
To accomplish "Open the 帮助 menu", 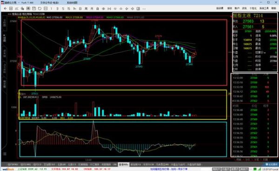I will (274, 8).
